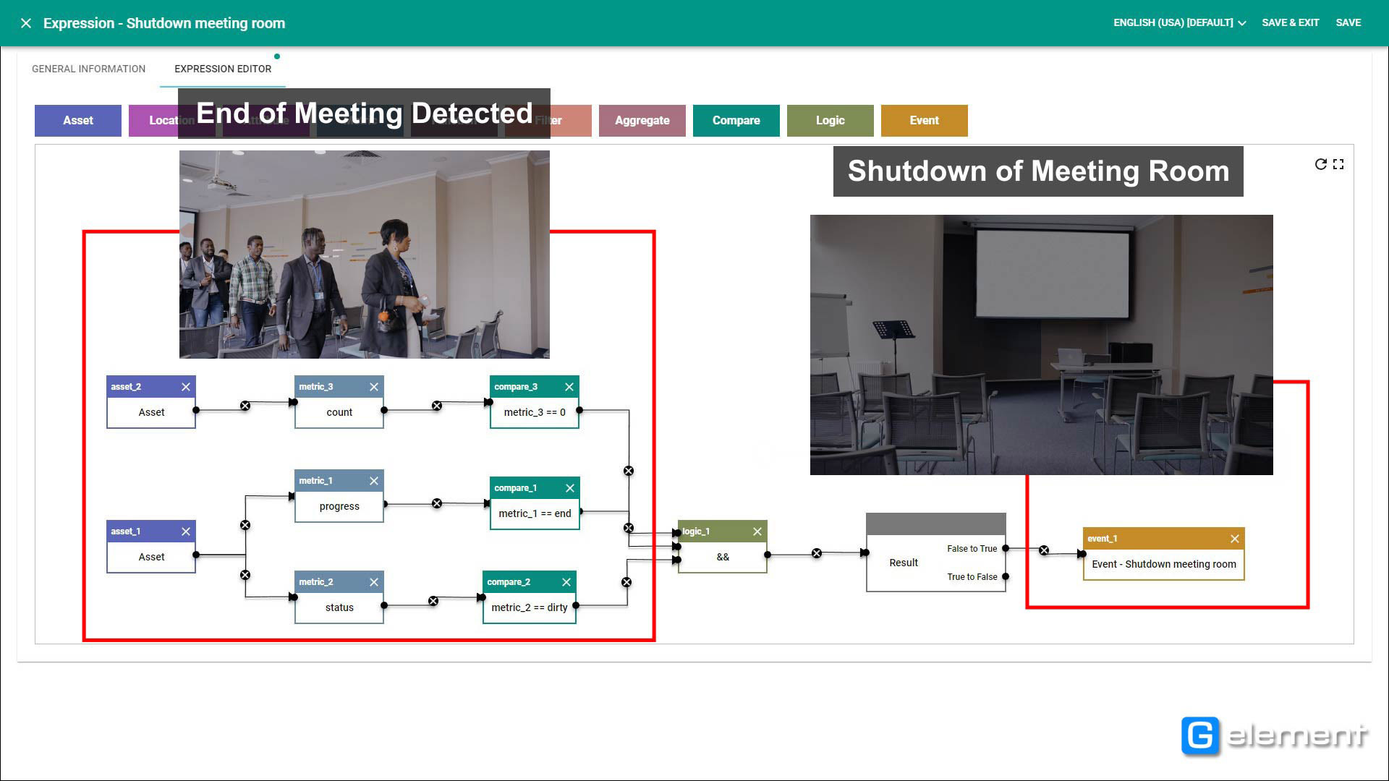Delete the link from compare_2 to logic_1

click(x=626, y=582)
